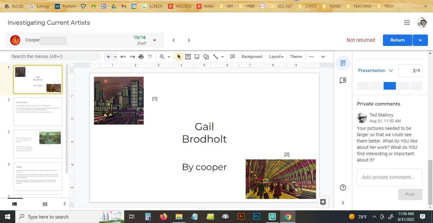Open the student selector dropdown next to Cooper
Screen dimensions: 433x223
[x=155, y=40]
